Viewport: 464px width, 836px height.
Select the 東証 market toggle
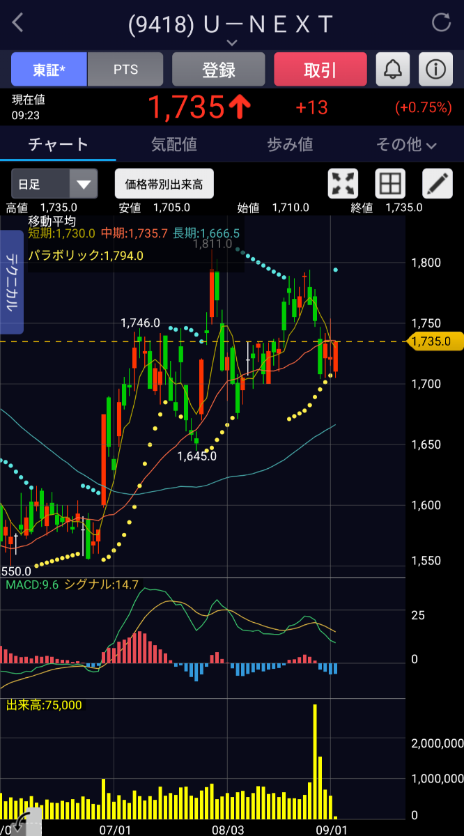pos(49,70)
